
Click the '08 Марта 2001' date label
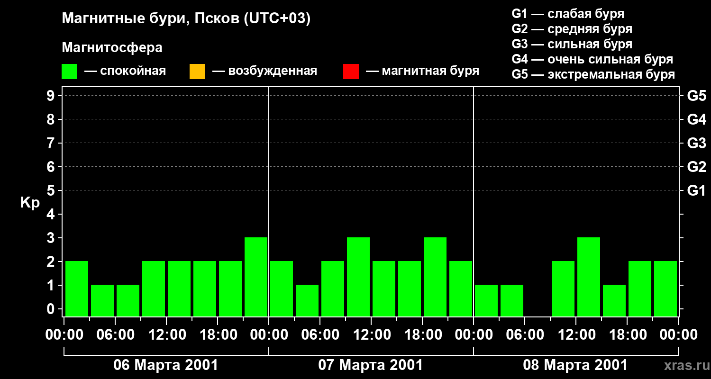(575, 365)
